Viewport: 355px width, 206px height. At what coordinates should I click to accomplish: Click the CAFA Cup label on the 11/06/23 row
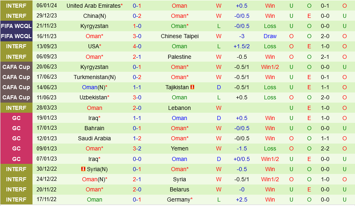click(x=16, y=97)
